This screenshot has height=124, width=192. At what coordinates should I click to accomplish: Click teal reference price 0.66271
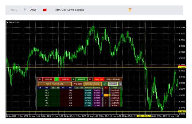click(x=88, y=90)
